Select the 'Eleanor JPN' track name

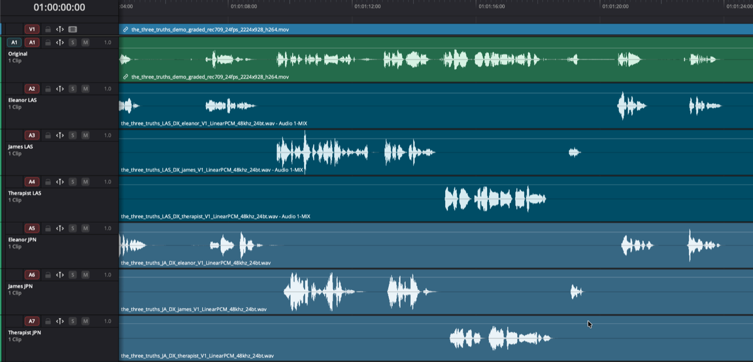click(22, 240)
